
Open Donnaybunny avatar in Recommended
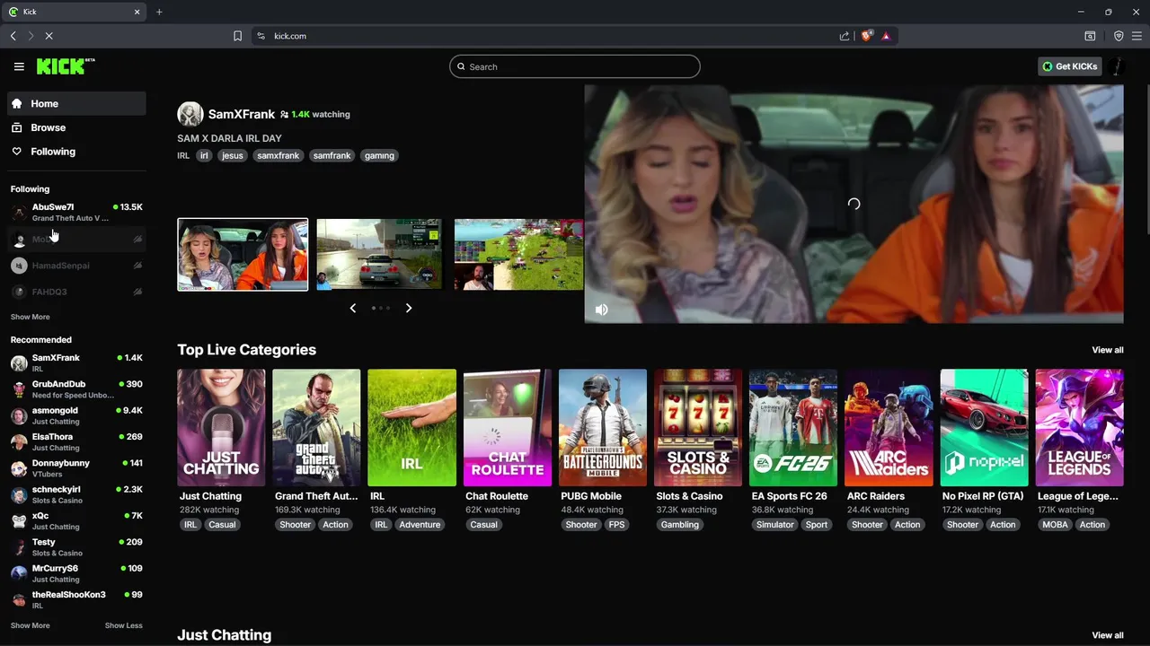(x=19, y=468)
